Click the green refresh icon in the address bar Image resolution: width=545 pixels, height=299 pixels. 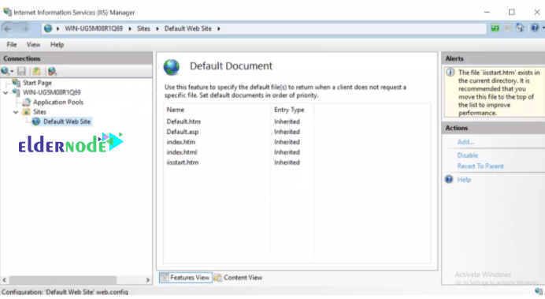(x=495, y=28)
